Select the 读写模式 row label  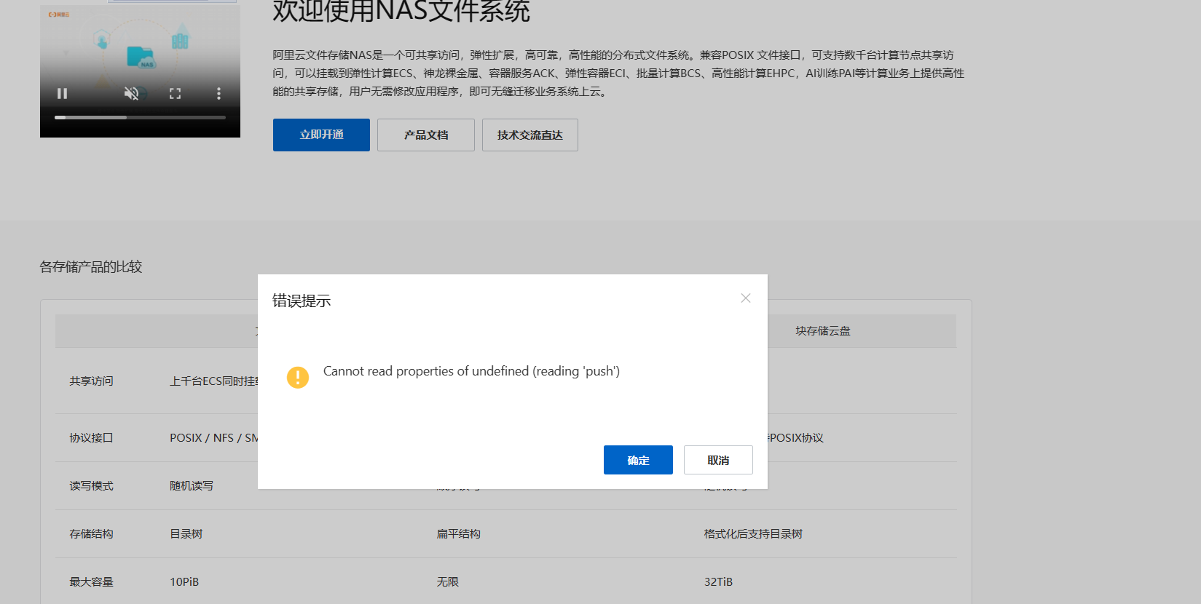click(x=91, y=486)
